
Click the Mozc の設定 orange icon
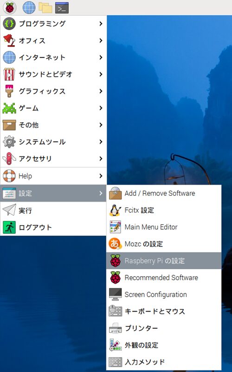pos(115,244)
